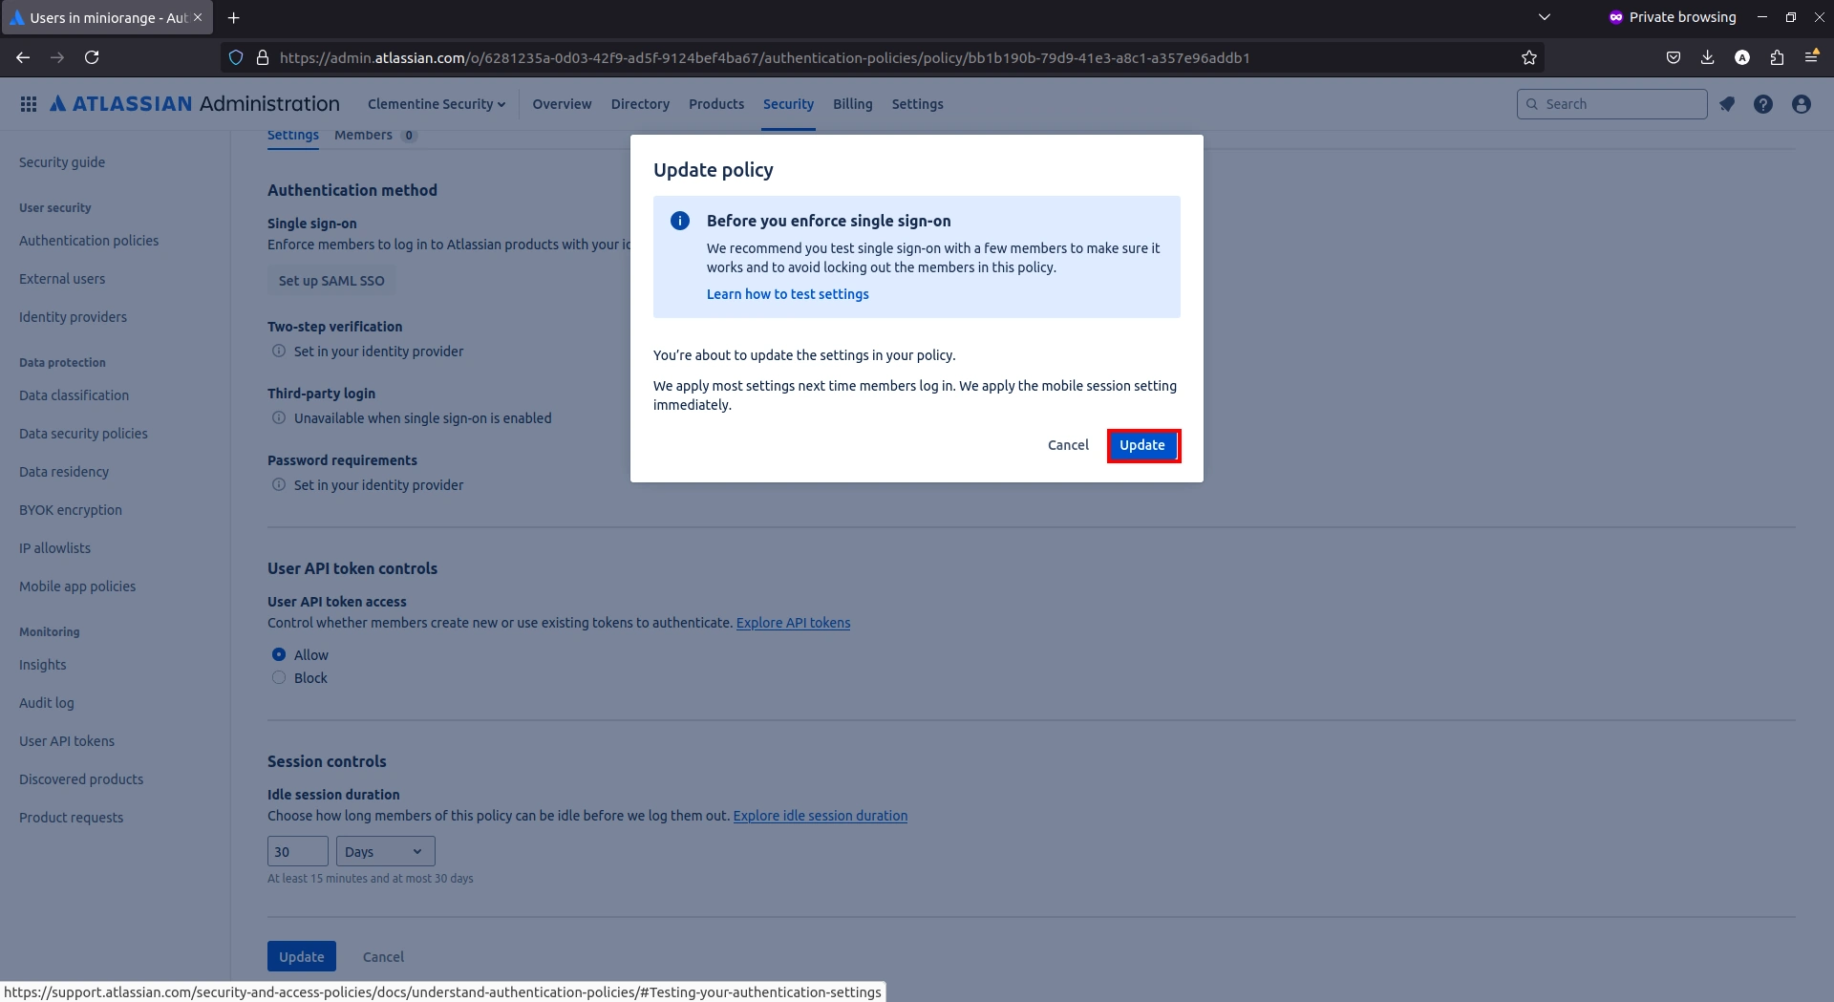The width and height of the screenshot is (1834, 1002).
Task: Open the Directory tab
Action: (639, 104)
